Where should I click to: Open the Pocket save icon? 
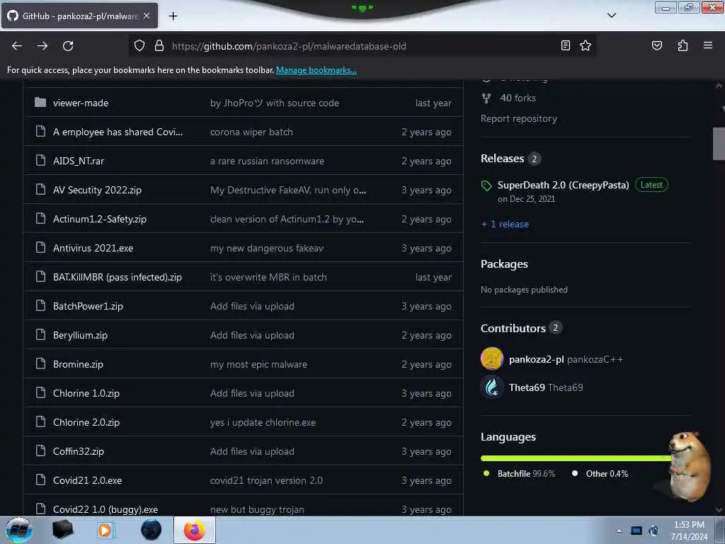(x=656, y=45)
